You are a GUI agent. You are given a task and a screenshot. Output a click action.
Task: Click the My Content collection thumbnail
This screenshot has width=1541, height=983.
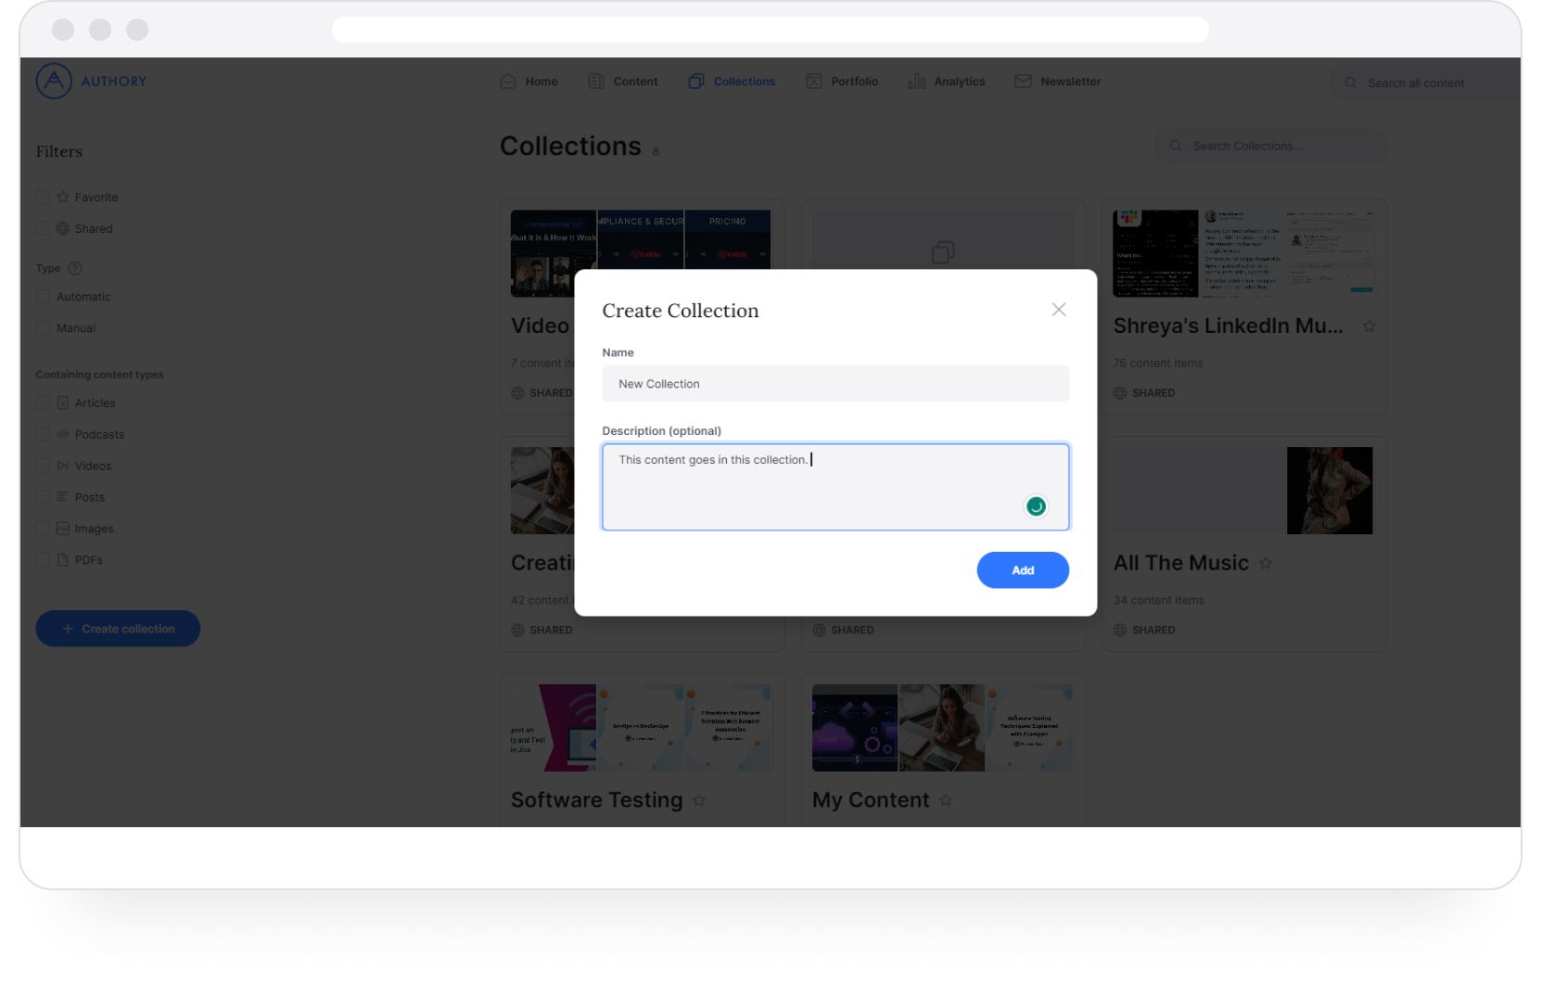pyautogui.click(x=942, y=728)
